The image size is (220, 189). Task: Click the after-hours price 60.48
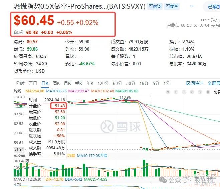point(32,33)
